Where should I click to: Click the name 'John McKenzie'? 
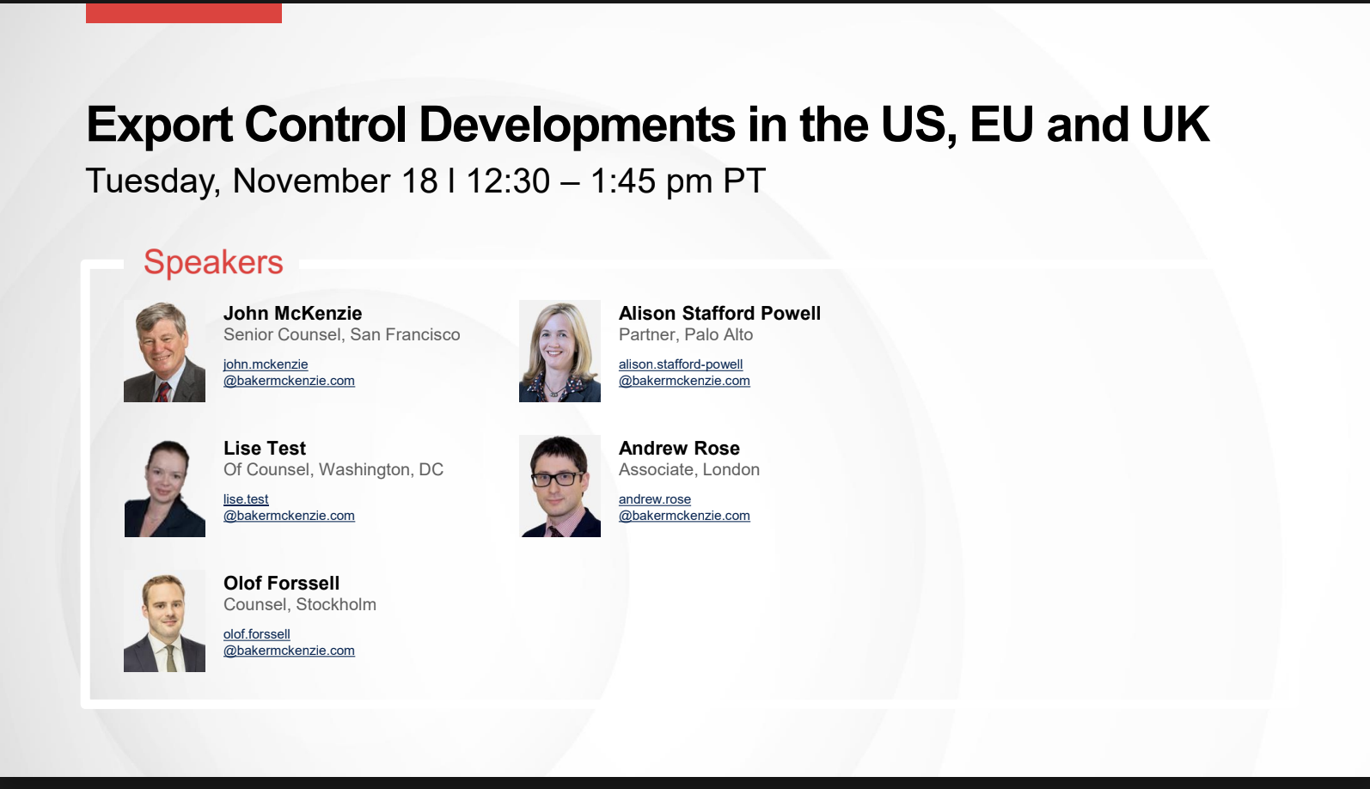click(x=293, y=313)
